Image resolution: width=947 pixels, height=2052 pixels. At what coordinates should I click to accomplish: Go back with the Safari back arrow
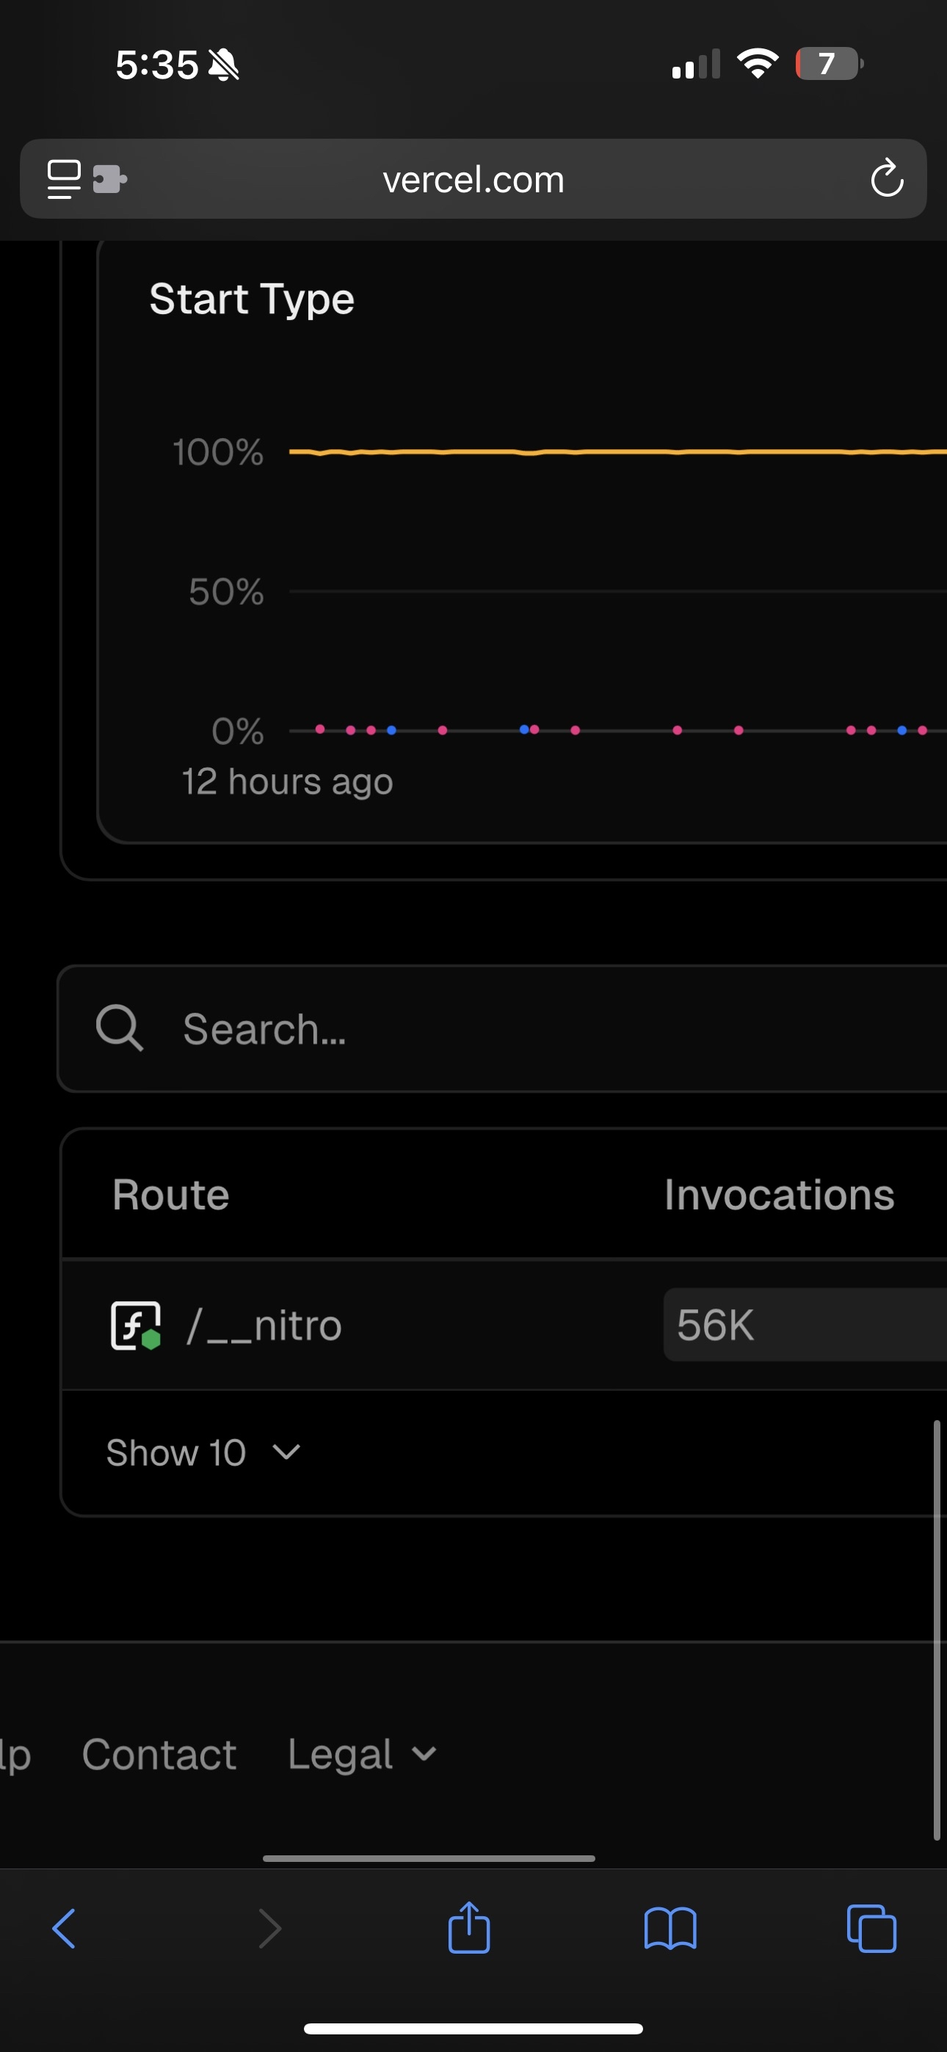64,1929
